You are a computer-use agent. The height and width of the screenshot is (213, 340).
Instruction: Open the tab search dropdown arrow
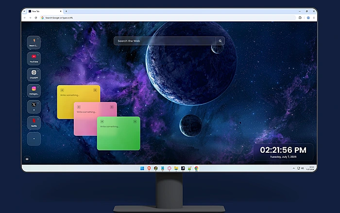24,11
